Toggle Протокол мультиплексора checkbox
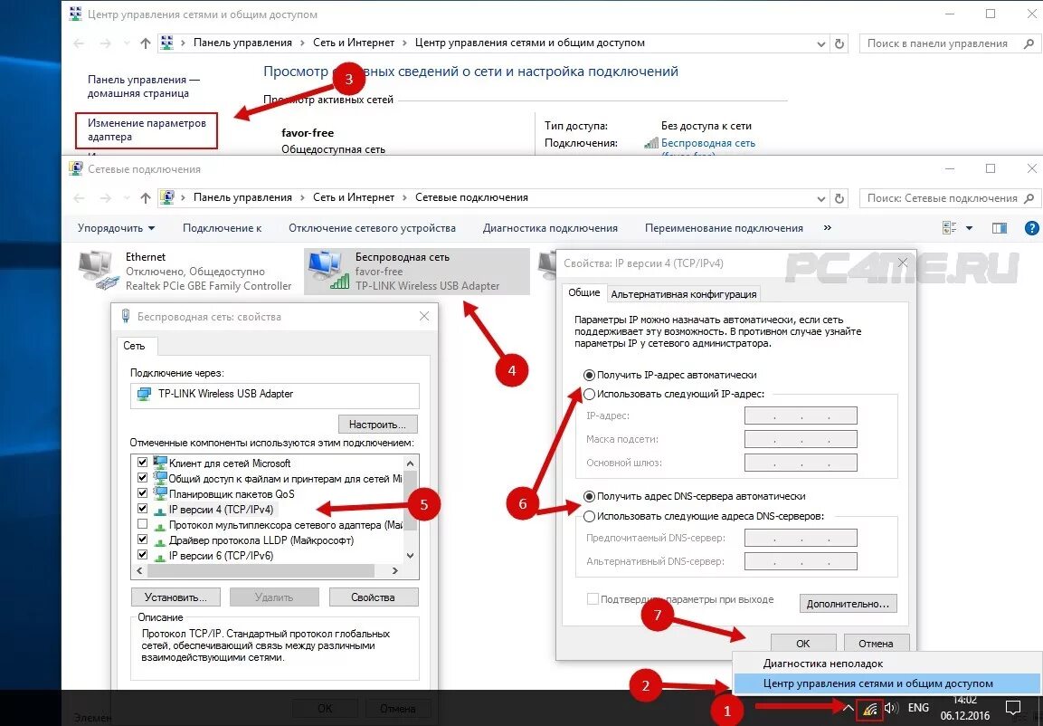The height and width of the screenshot is (726, 1043). click(x=142, y=524)
